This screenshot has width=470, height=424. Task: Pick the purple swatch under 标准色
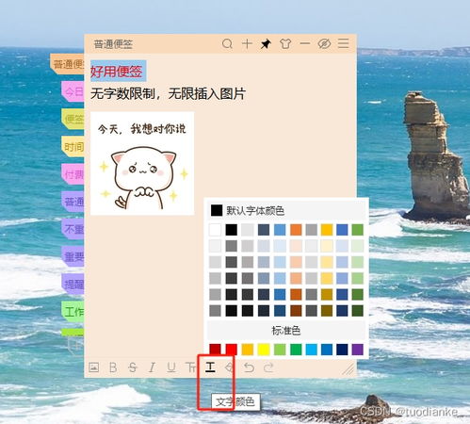(358, 350)
